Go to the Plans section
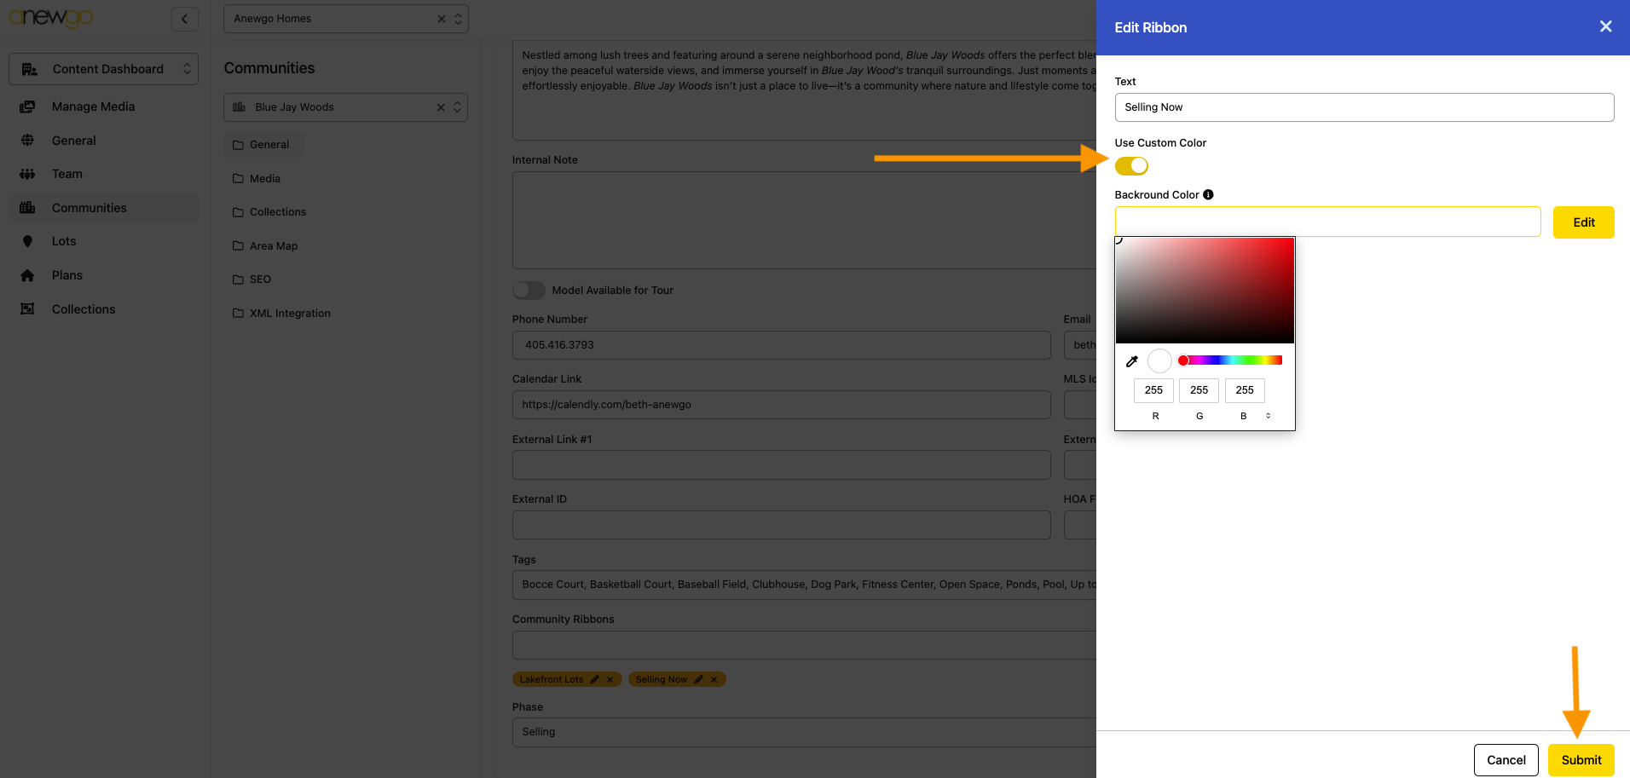The image size is (1630, 778). point(66,275)
